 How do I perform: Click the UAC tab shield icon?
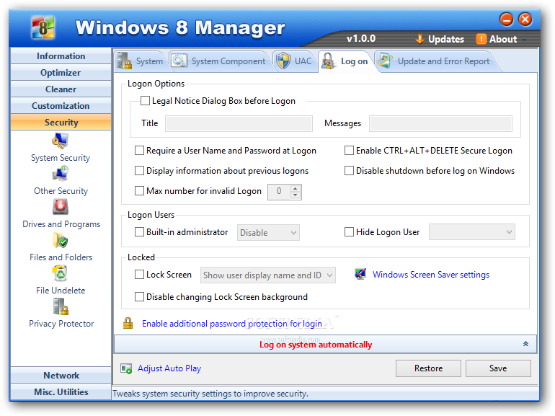pos(283,61)
